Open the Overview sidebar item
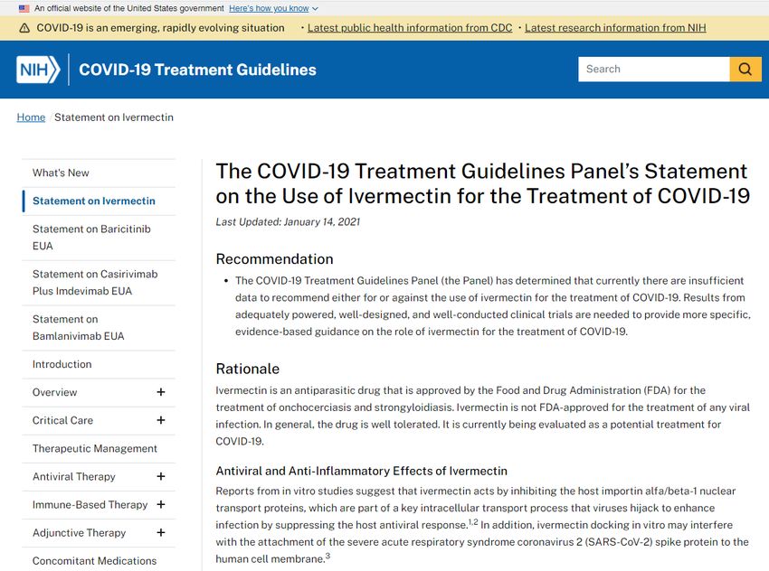 [55, 392]
